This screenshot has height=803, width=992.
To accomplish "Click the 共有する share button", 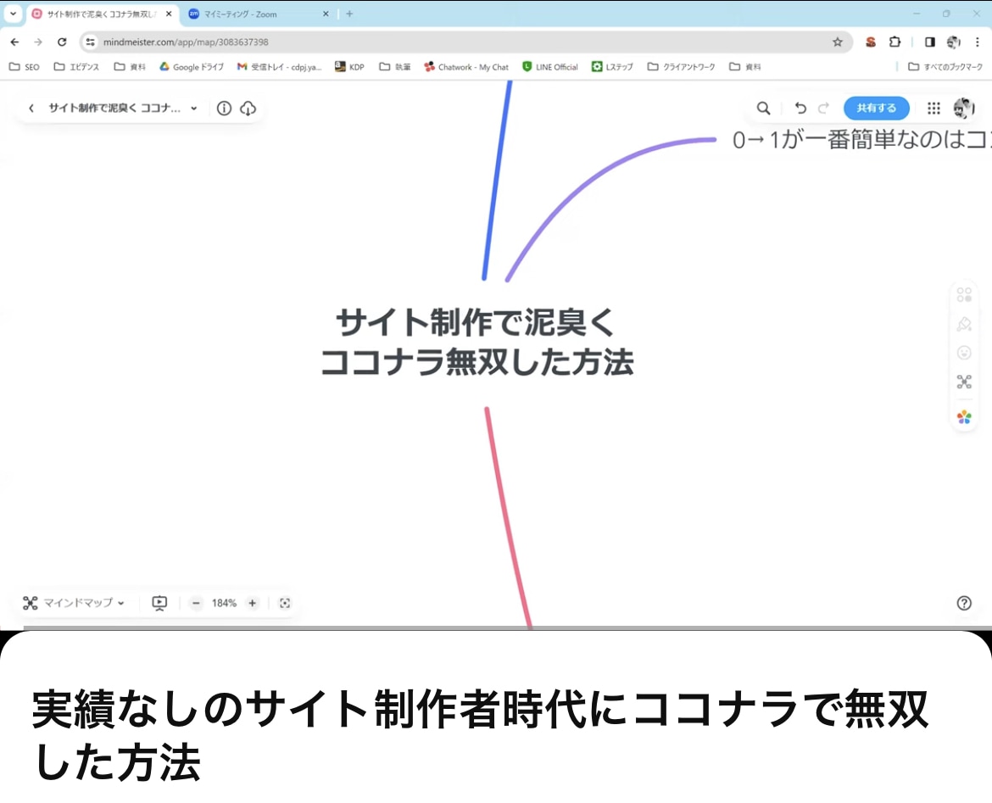I will pos(876,109).
